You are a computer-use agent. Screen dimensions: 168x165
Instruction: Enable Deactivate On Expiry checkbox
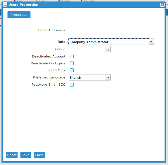click(72, 64)
